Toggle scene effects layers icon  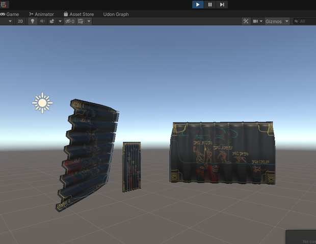point(52,21)
